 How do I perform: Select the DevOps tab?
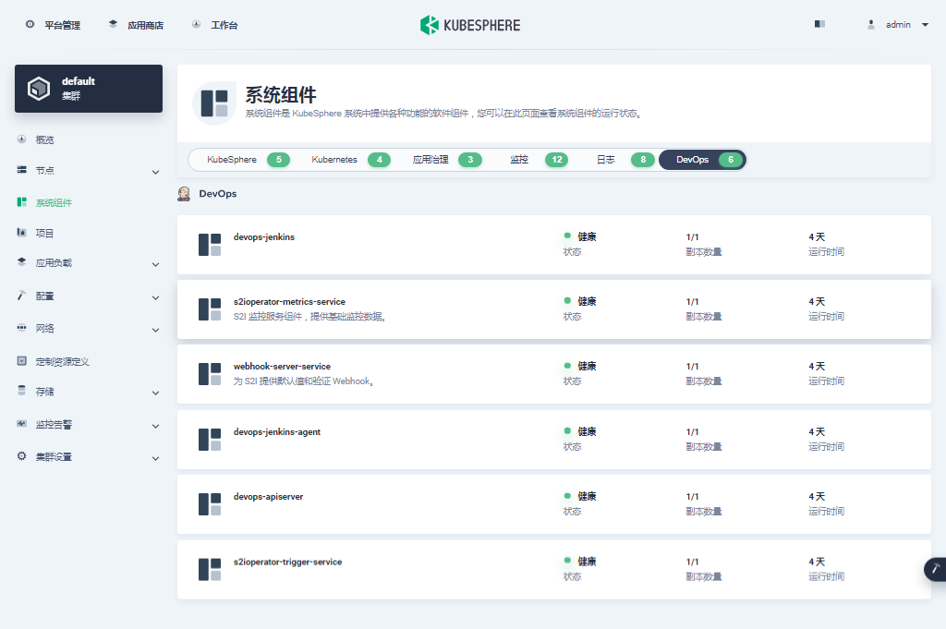pyautogui.click(x=703, y=159)
